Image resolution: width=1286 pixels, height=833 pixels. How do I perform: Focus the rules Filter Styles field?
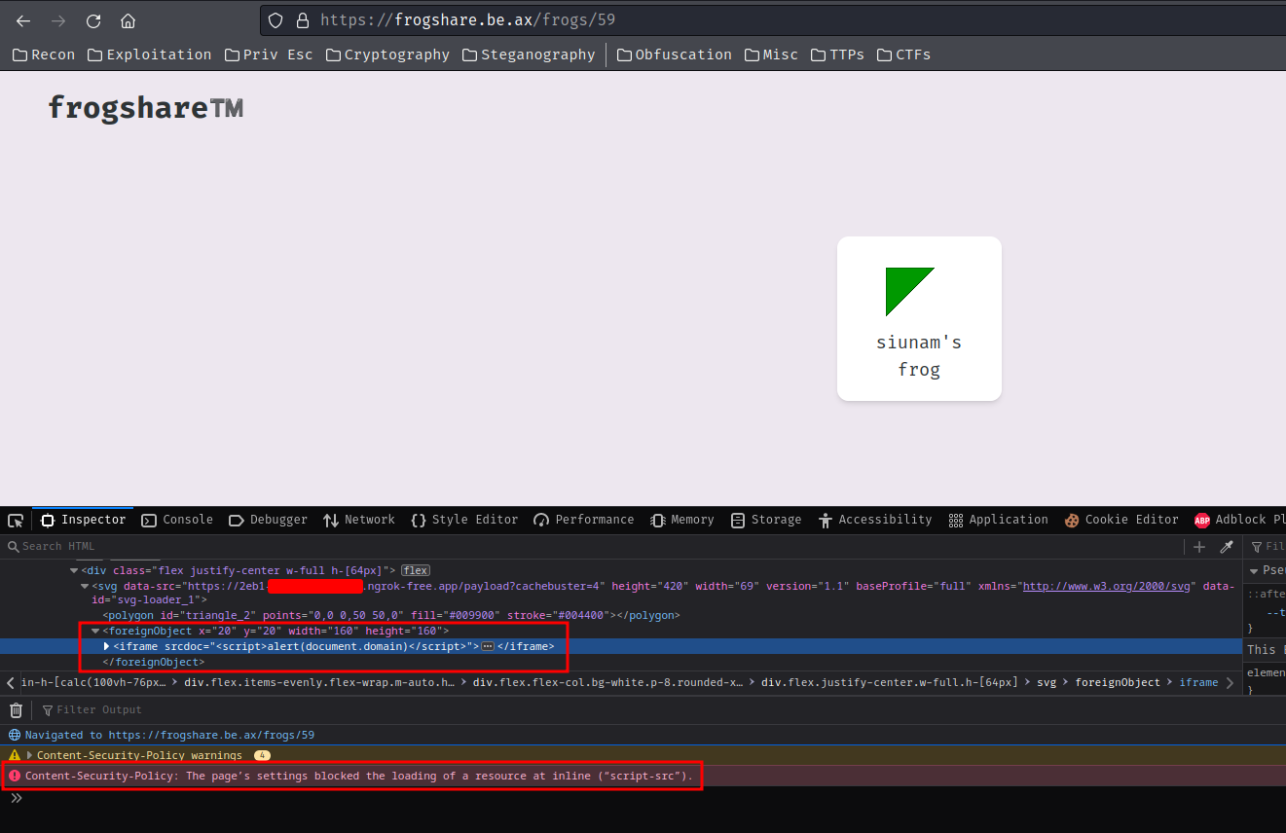1269,547
